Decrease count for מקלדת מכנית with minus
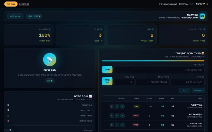 coord(117,116)
